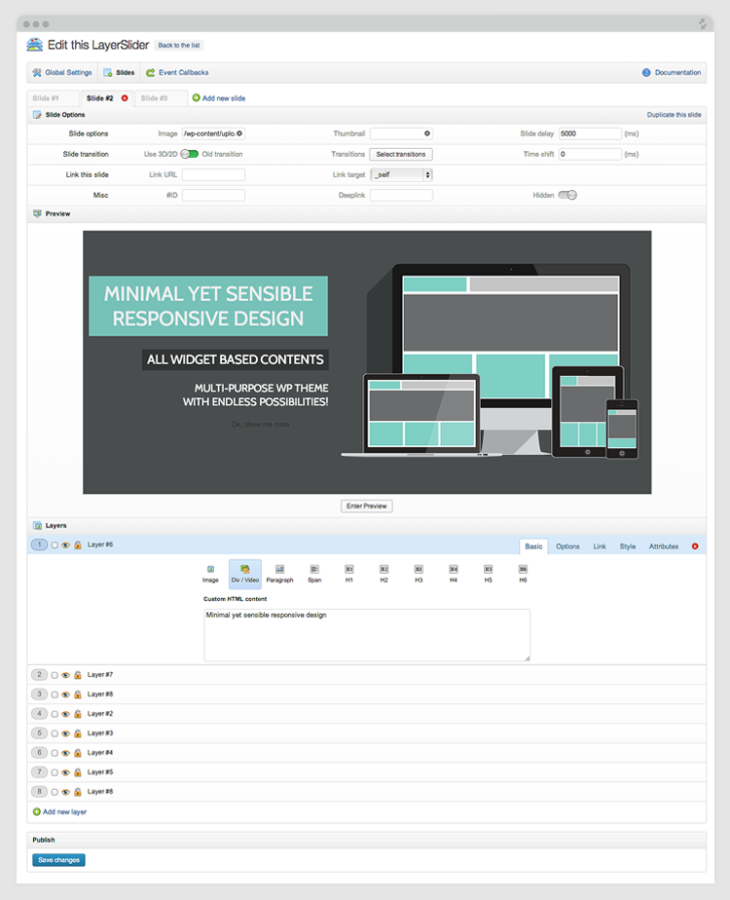730x900 pixels.
Task: Click the Preview section icon
Action: tap(37, 213)
